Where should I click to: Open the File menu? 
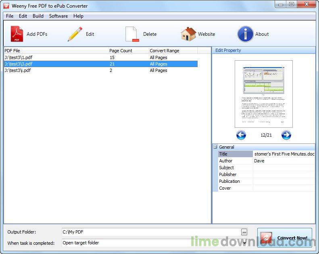[10, 16]
